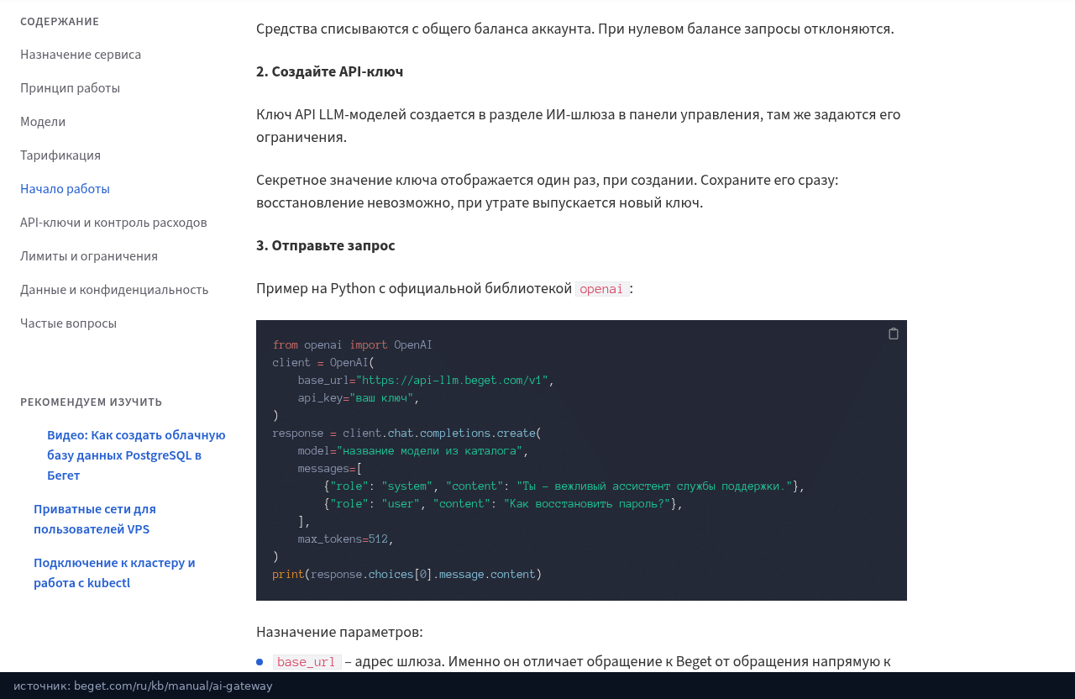Image resolution: width=1075 pixels, height=699 pixels.
Task: Click the api_key="ваш ключ" code line
Action: pos(359,398)
